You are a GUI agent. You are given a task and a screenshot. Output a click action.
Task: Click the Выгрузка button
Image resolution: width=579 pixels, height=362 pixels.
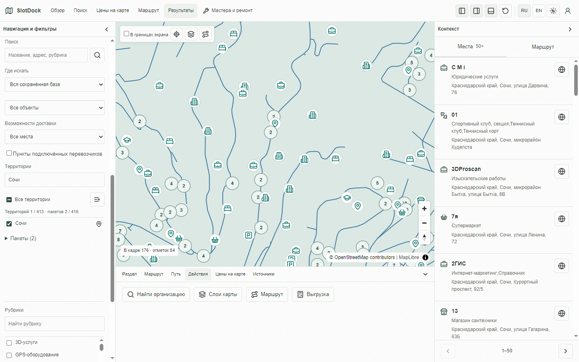point(313,294)
